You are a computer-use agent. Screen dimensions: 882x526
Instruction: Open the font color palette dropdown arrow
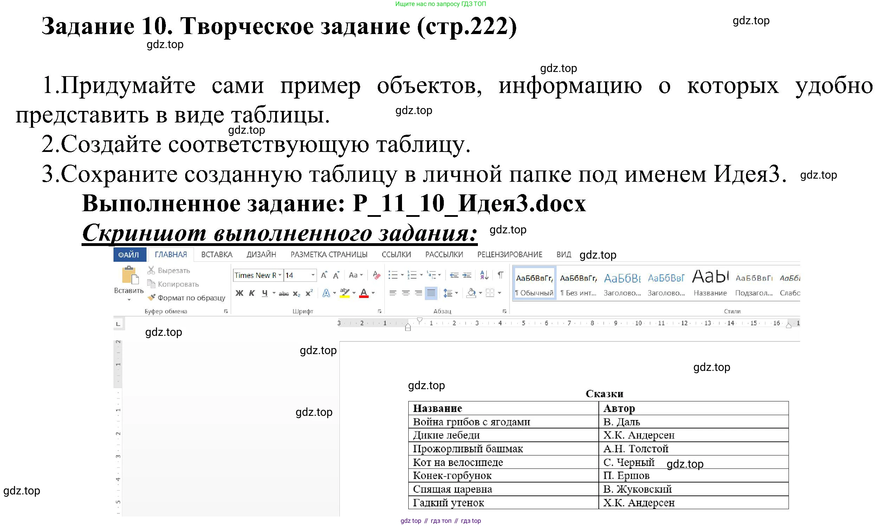pos(373,293)
